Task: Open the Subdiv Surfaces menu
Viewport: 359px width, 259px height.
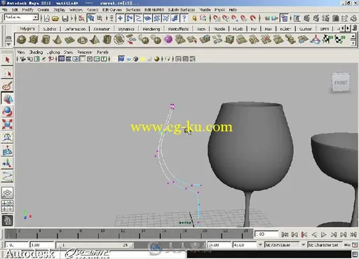Action: [x=182, y=10]
